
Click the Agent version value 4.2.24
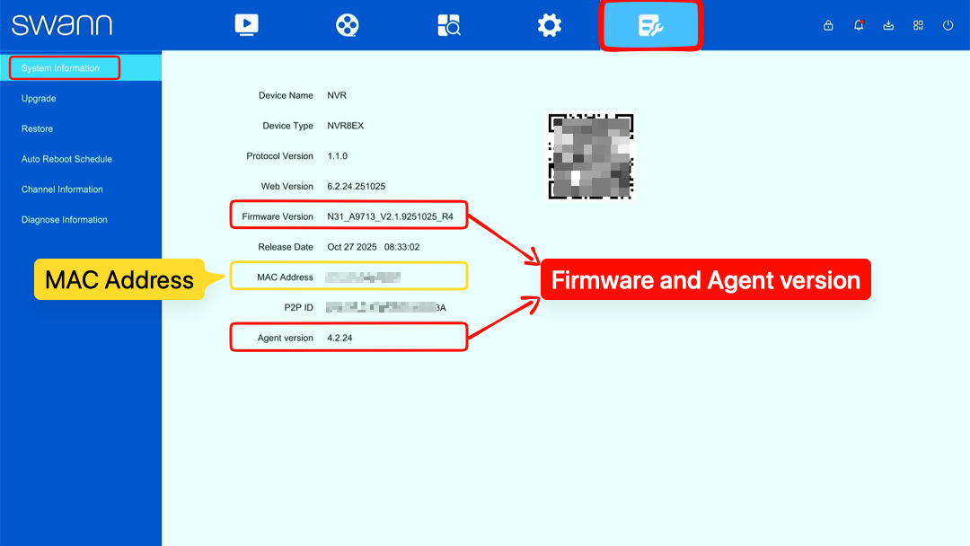pyautogui.click(x=339, y=338)
